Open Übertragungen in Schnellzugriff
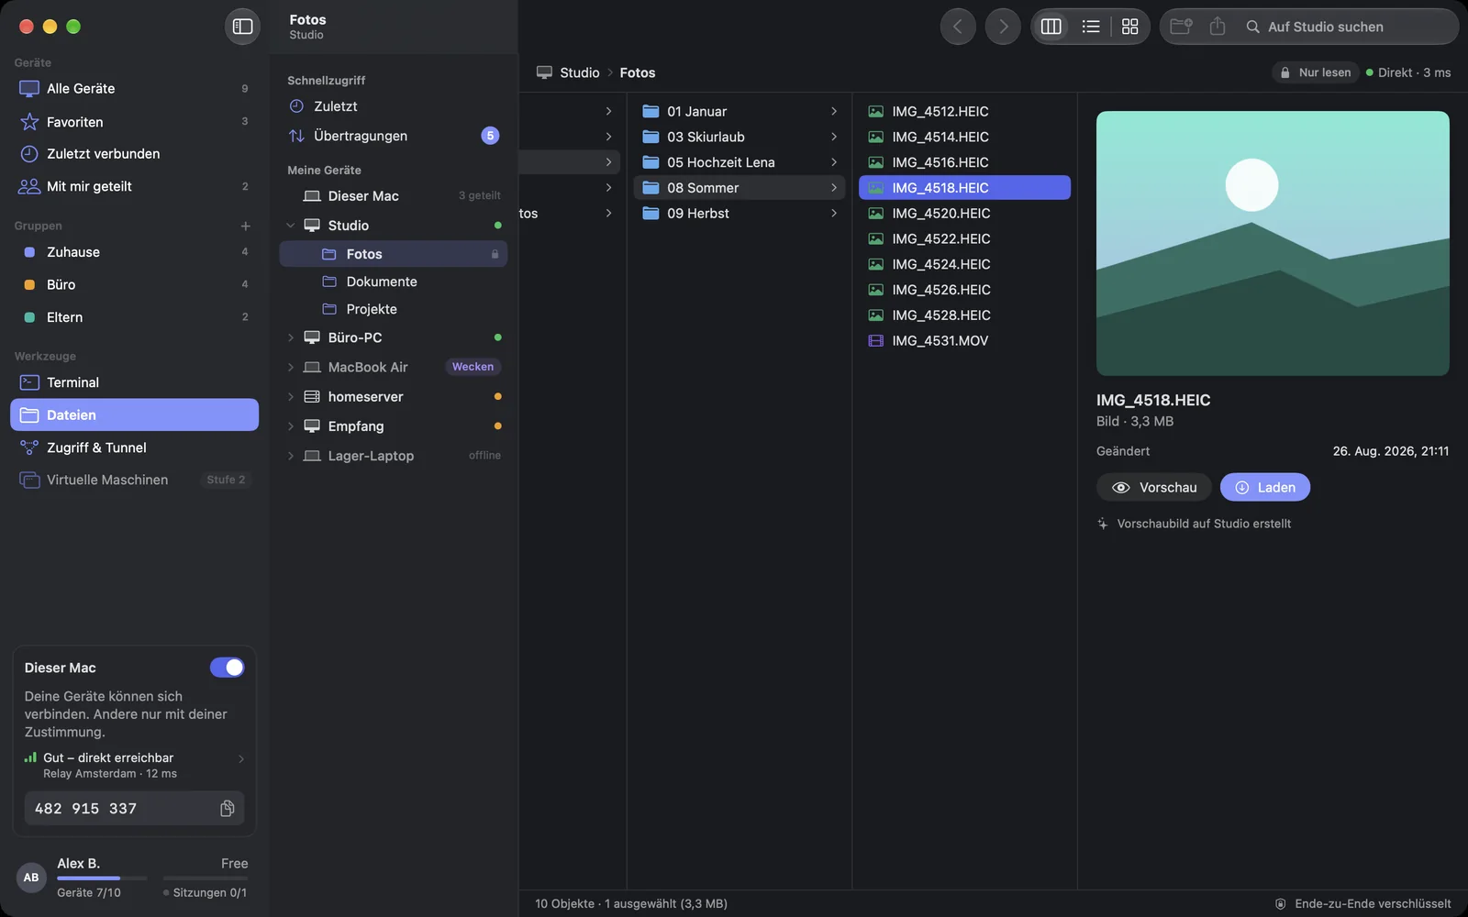 pyautogui.click(x=393, y=136)
